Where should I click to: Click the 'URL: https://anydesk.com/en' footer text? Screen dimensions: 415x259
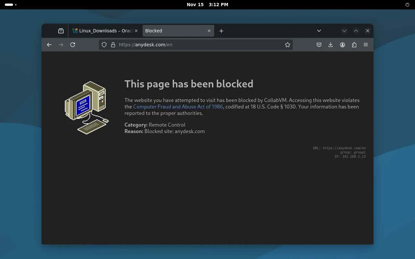(339, 148)
